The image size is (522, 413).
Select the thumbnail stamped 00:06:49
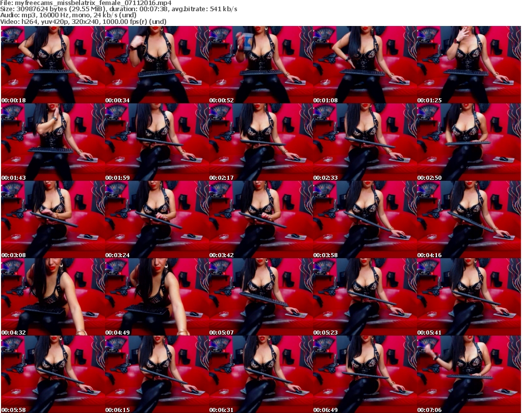(x=365, y=374)
